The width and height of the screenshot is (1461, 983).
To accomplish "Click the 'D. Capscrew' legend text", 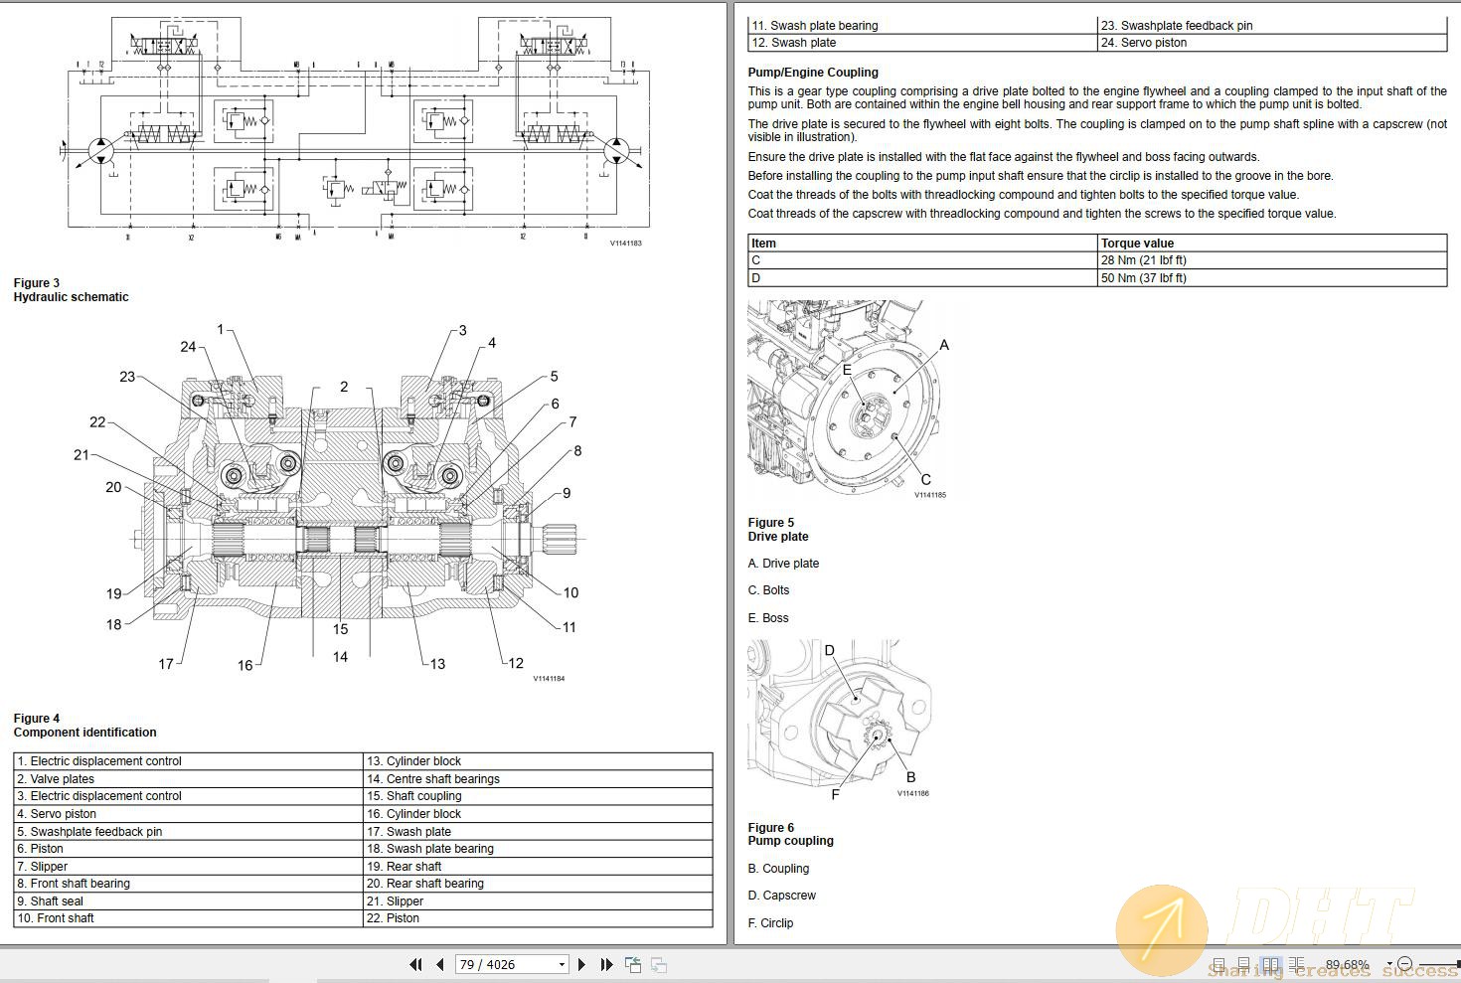I will pyautogui.click(x=781, y=896).
